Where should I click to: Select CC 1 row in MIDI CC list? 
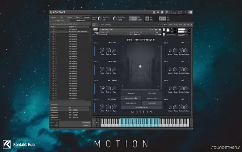click(70, 31)
